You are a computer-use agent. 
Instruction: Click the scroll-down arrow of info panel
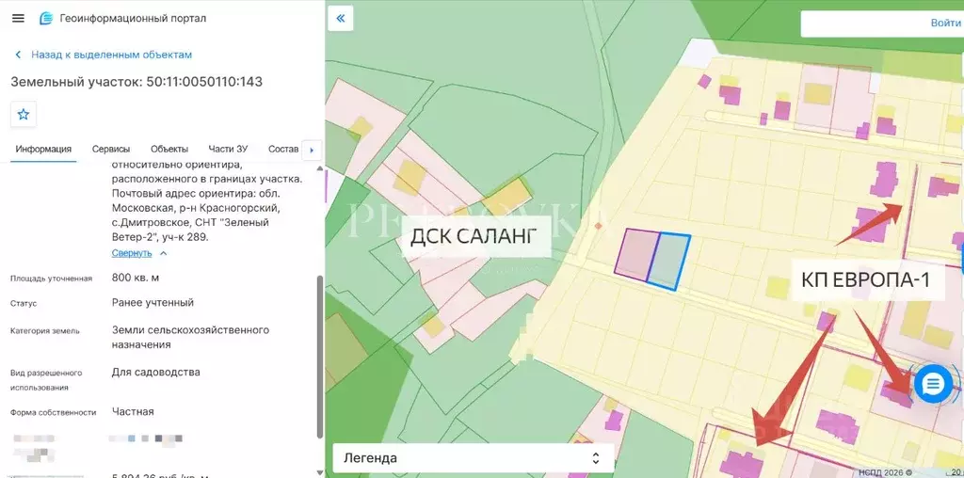click(x=318, y=472)
